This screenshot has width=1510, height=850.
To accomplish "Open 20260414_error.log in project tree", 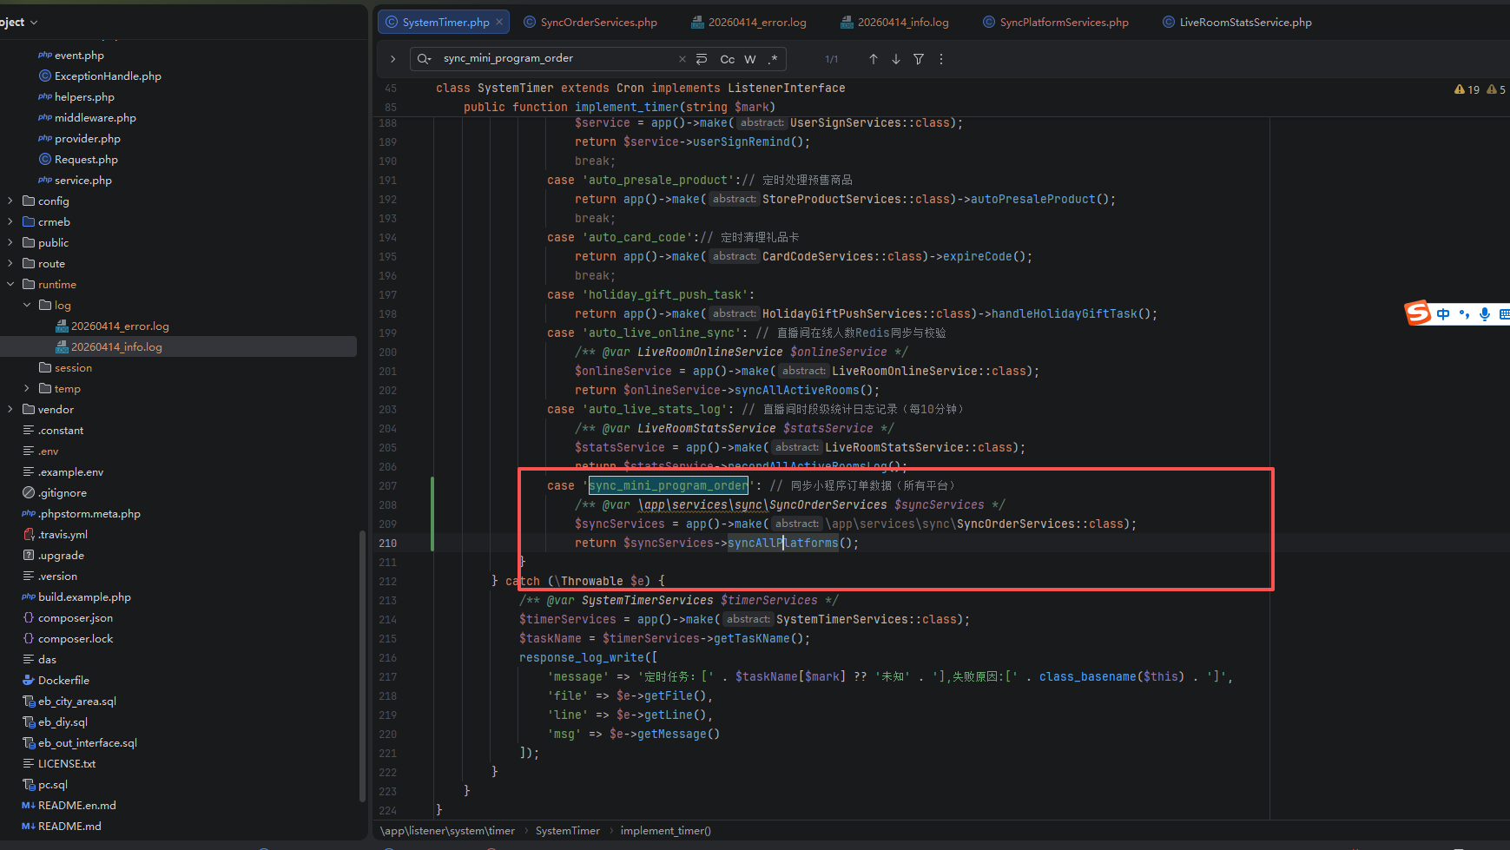I will pos(120,326).
